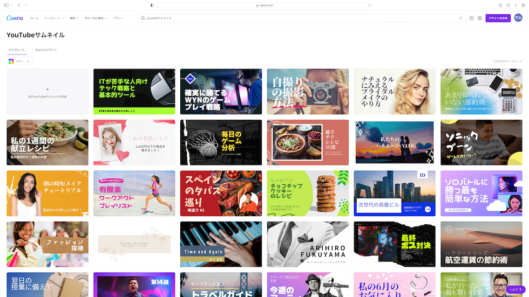Open the あまり知られていない節約術 template
The image size is (529, 297).
click(x=481, y=92)
